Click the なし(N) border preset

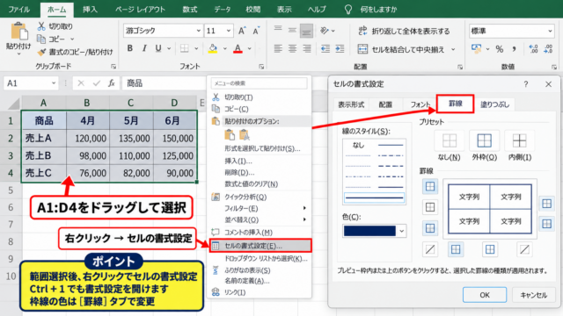(450, 140)
